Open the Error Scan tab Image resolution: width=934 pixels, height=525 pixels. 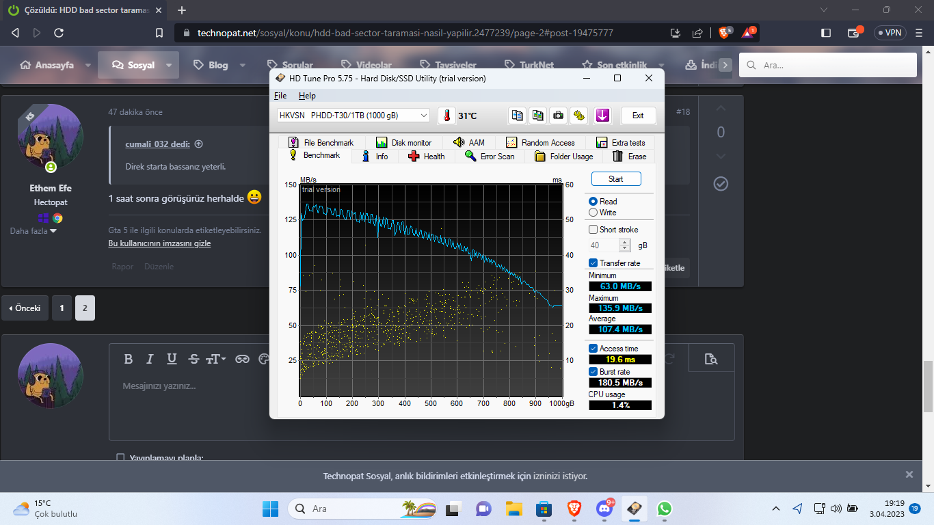pos(490,157)
